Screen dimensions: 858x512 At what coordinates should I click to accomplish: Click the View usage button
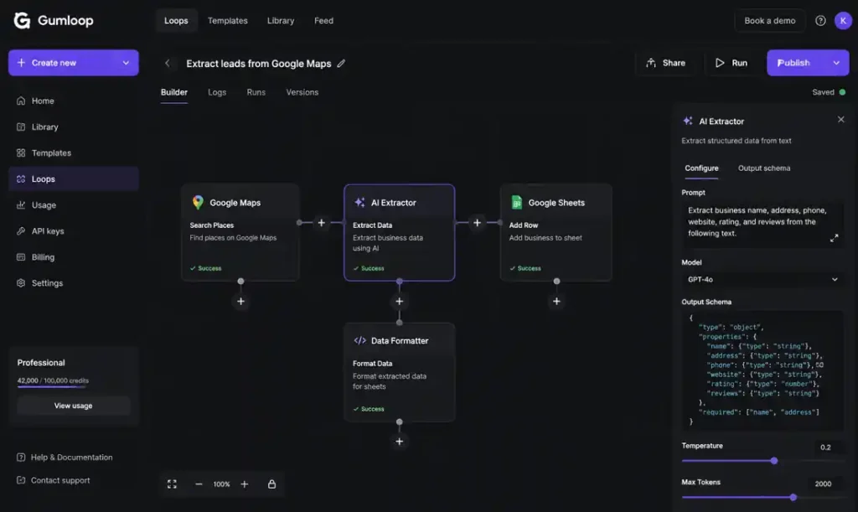(x=74, y=406)
